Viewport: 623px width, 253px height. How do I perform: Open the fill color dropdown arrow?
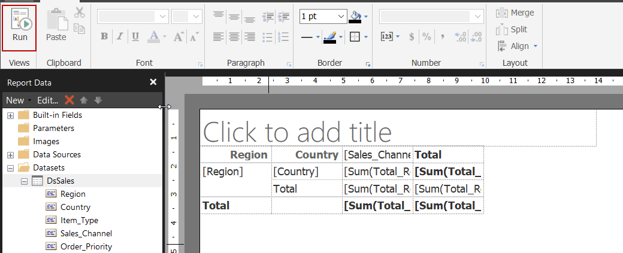(366, 17)
